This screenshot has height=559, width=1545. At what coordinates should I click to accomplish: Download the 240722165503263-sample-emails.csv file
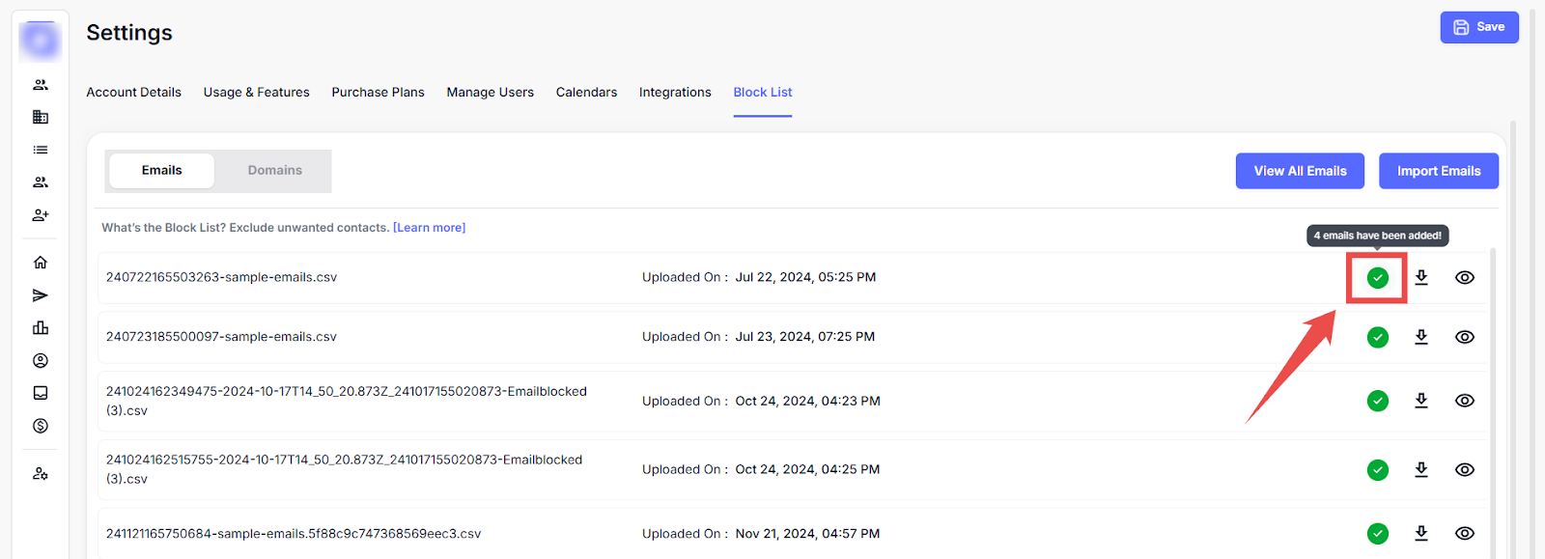[x=1421, y=278]
